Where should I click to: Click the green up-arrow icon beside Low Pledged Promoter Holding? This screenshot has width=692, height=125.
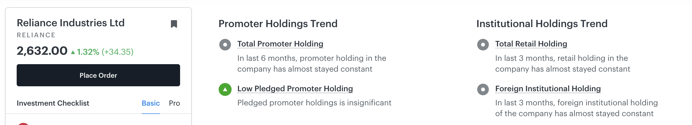[225, 89]
